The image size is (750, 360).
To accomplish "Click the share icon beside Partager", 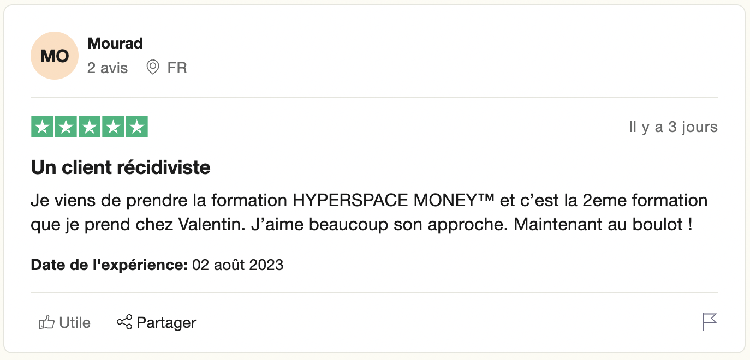I will [124, 322].
